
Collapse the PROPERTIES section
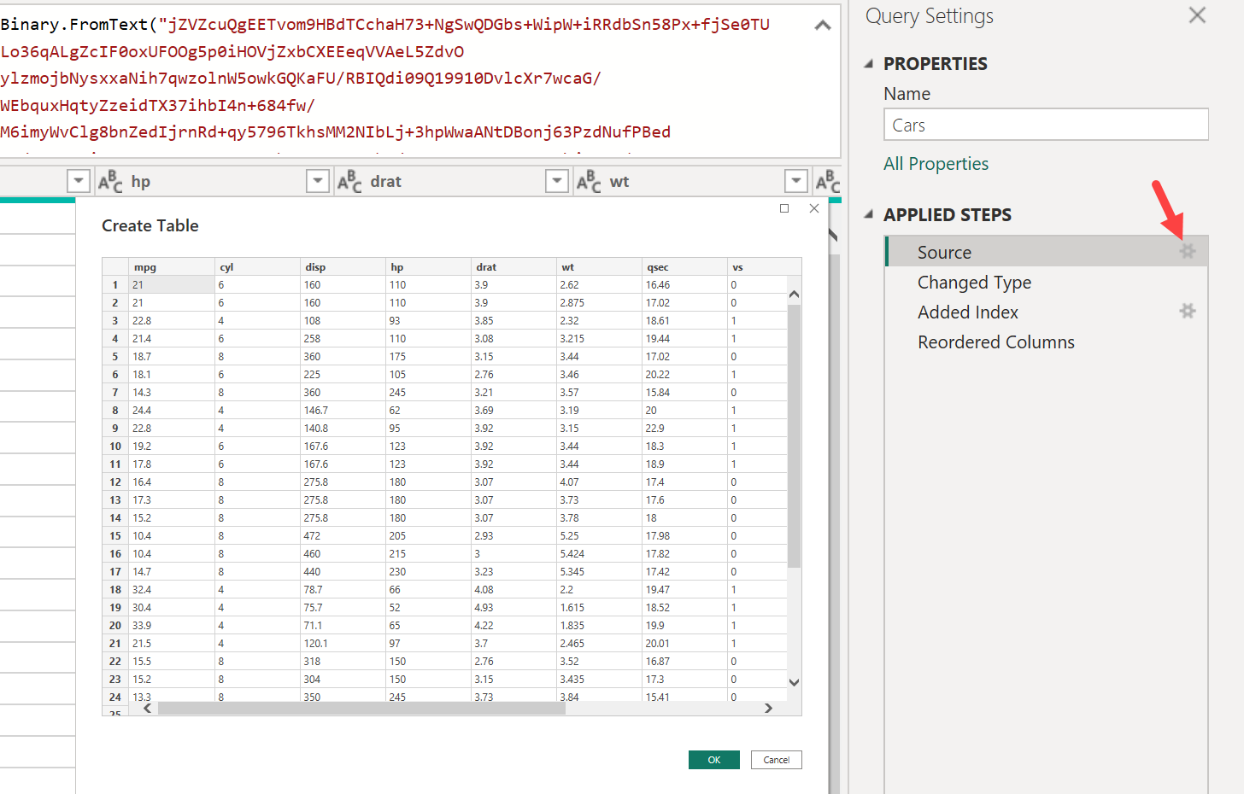(867, 63)
